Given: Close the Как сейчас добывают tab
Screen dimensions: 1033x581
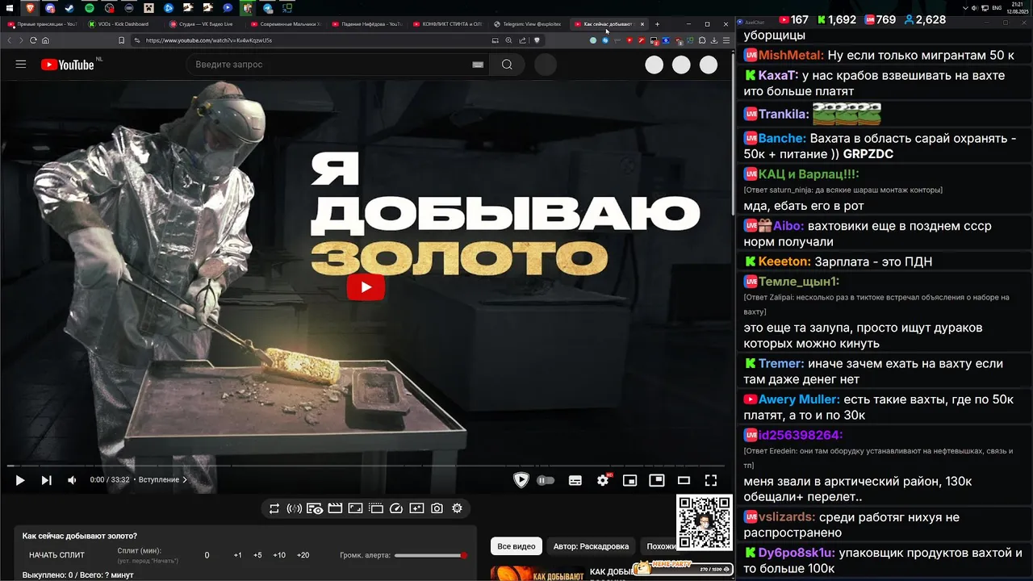Looking at the screenshot, I should coord(642,24).
